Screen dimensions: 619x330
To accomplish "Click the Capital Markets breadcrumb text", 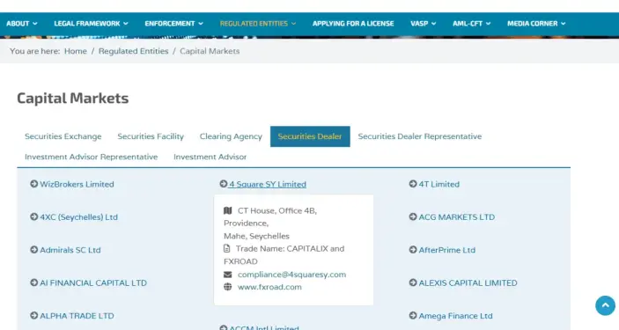I will [x=210, y=51].
